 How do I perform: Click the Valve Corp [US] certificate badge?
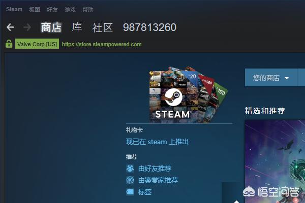[x=37, y=44]
